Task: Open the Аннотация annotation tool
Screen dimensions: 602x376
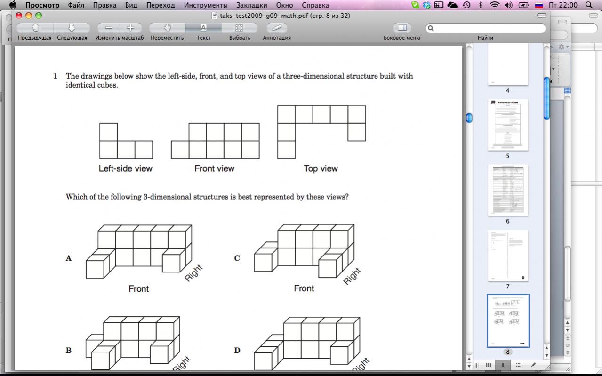Action: click(x=276, y=28)
